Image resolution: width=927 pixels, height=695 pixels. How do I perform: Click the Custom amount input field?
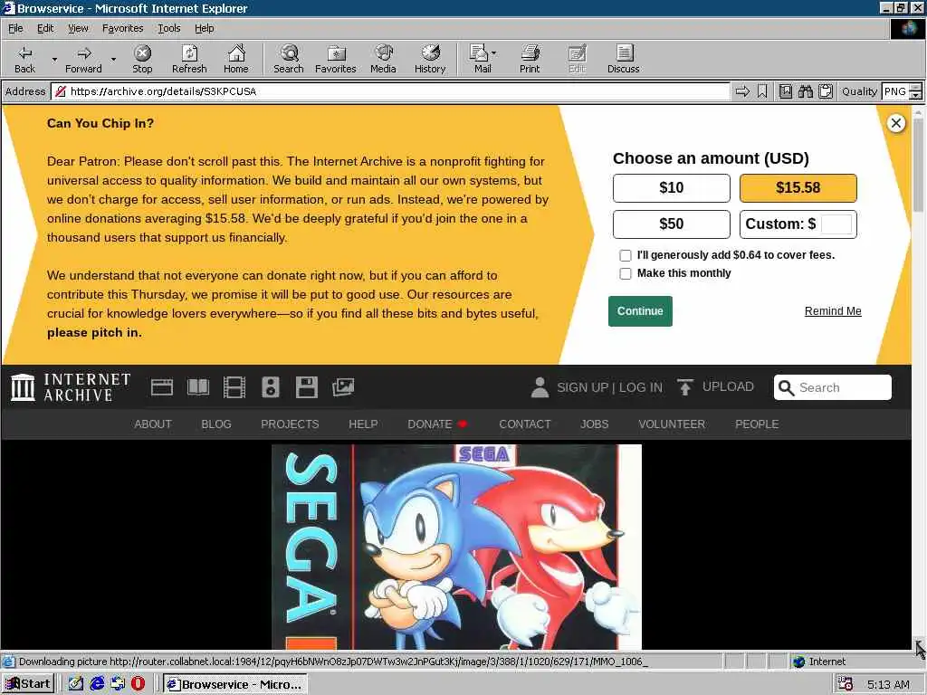tap(836, 224)
